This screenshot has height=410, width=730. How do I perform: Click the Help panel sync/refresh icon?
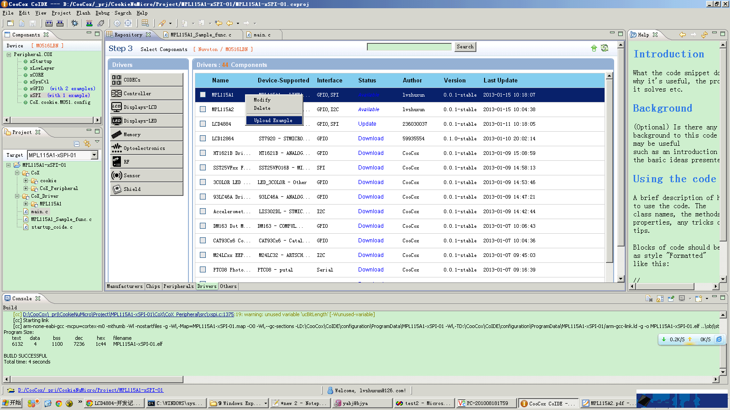[x=704, y=35]
